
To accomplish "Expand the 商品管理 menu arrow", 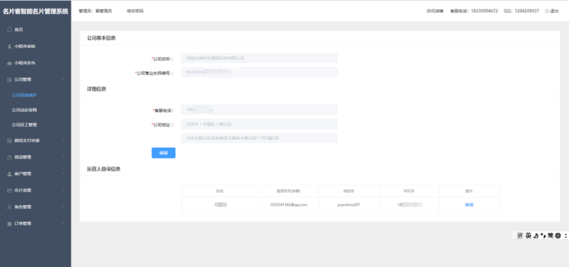I will [x=64, y=157].
